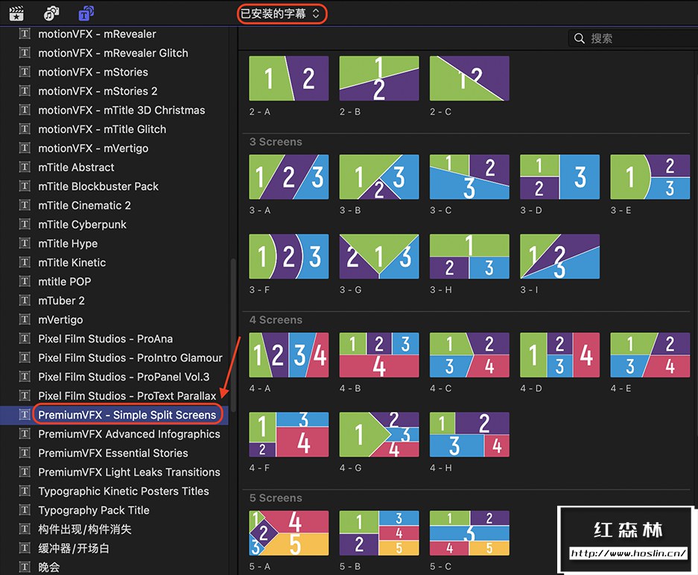Click title icon beside 晚会
The image size is (698, 575).
click(25, 567)
